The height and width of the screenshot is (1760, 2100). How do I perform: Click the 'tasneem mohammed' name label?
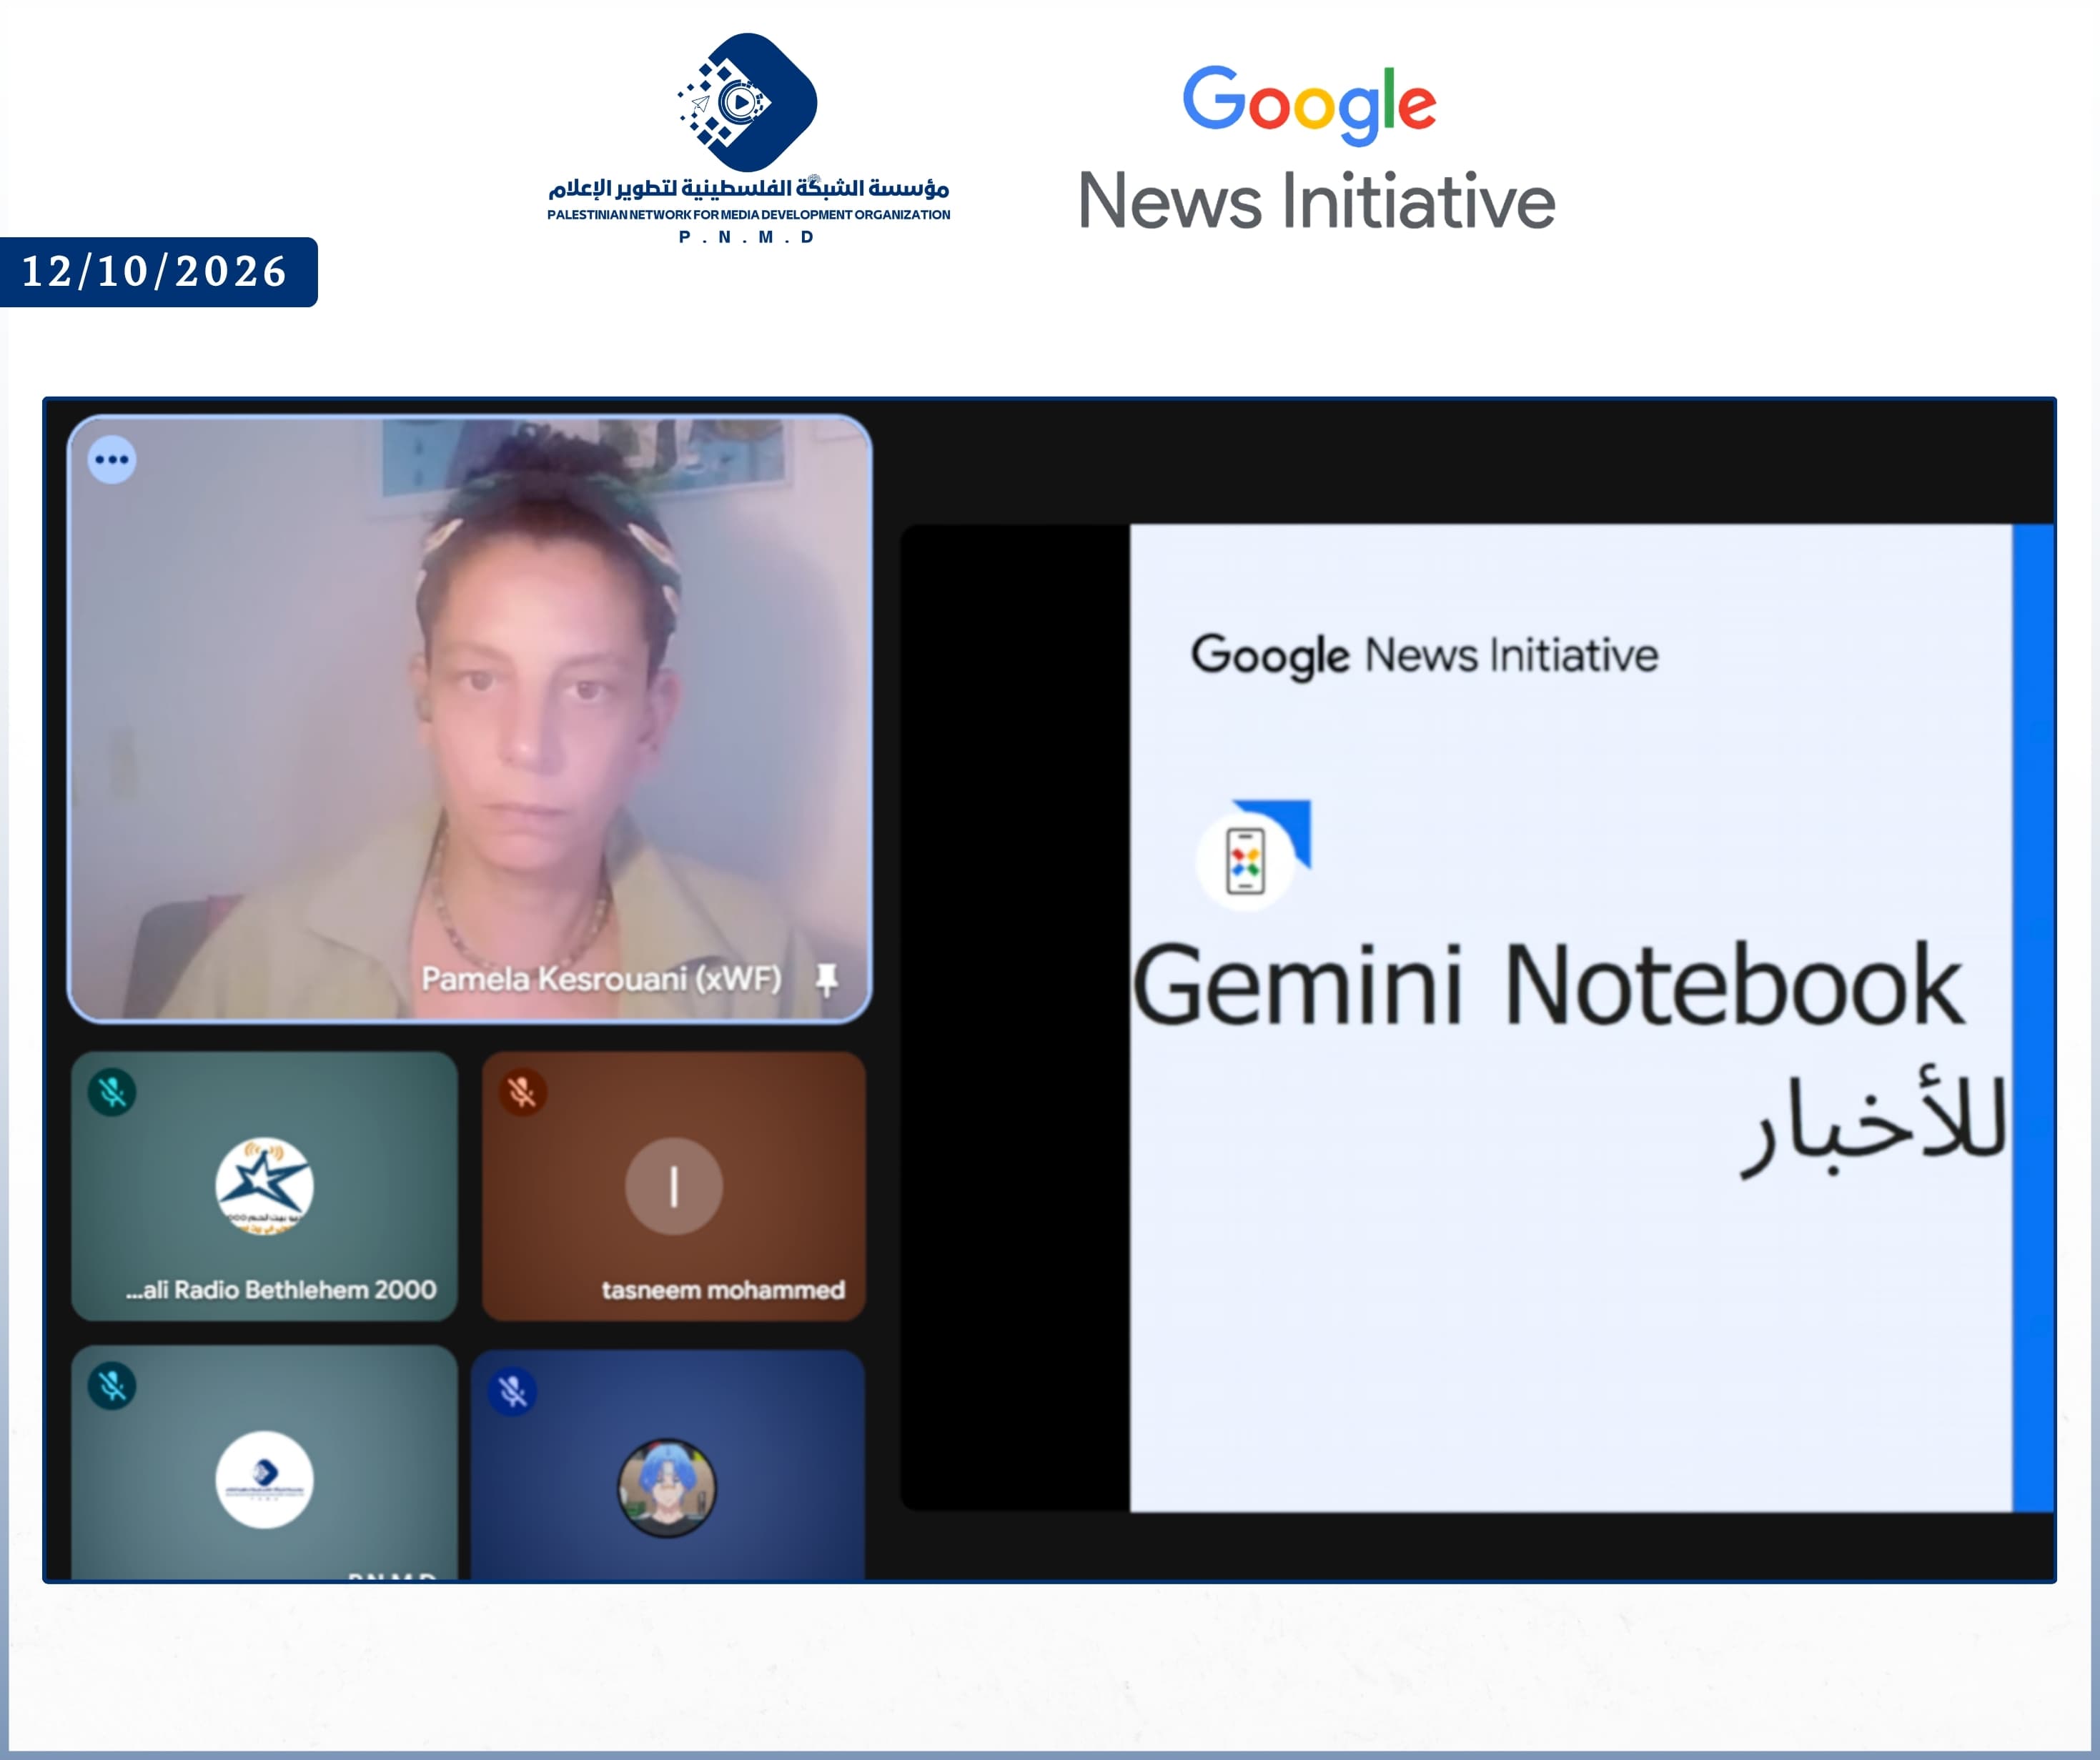coord(723,1290)
